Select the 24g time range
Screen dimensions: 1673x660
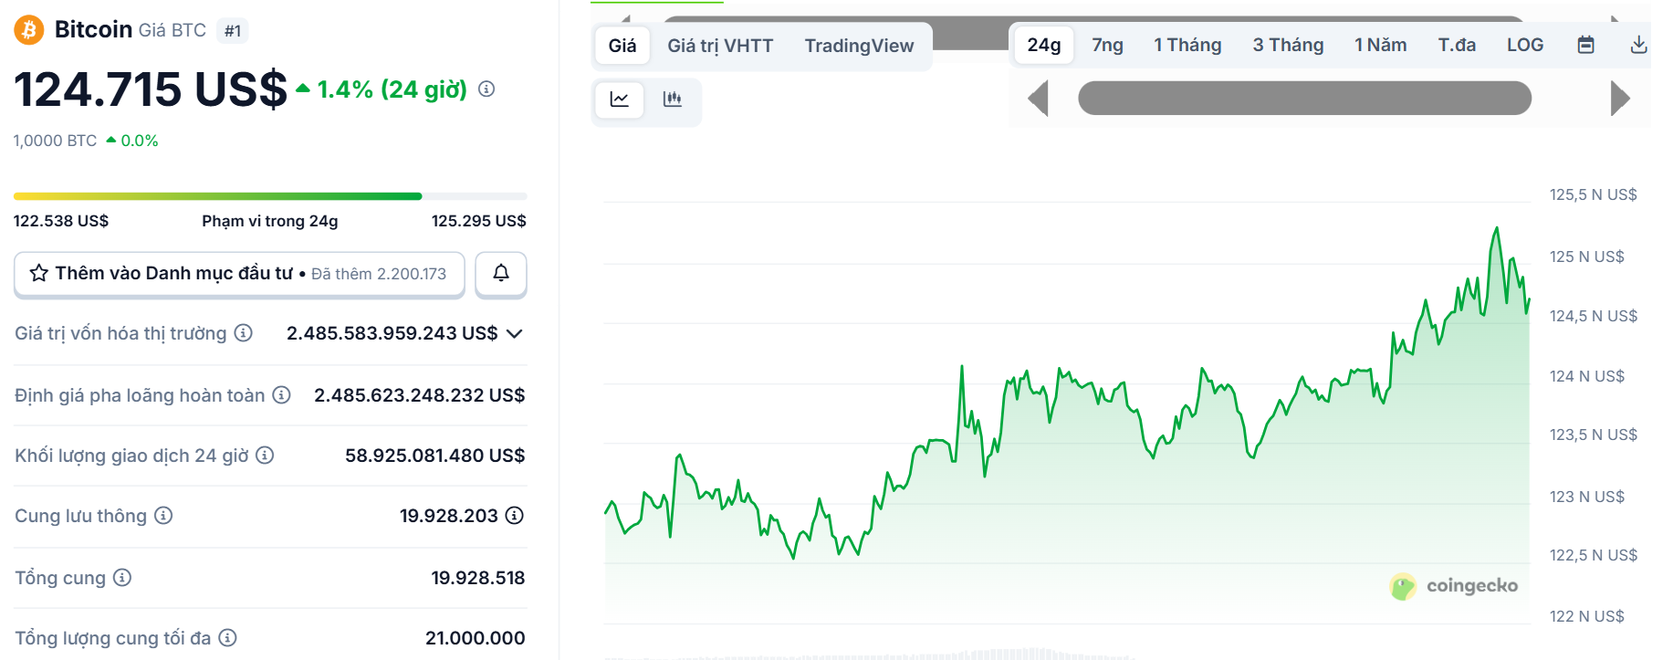(1043, 45)
